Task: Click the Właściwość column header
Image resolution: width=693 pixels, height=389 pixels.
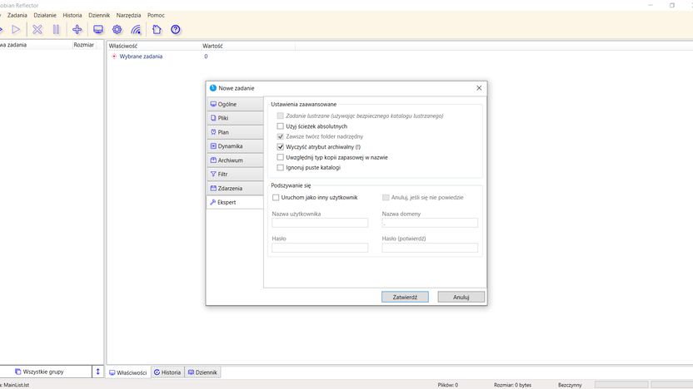Action: [x=153, y=46]
